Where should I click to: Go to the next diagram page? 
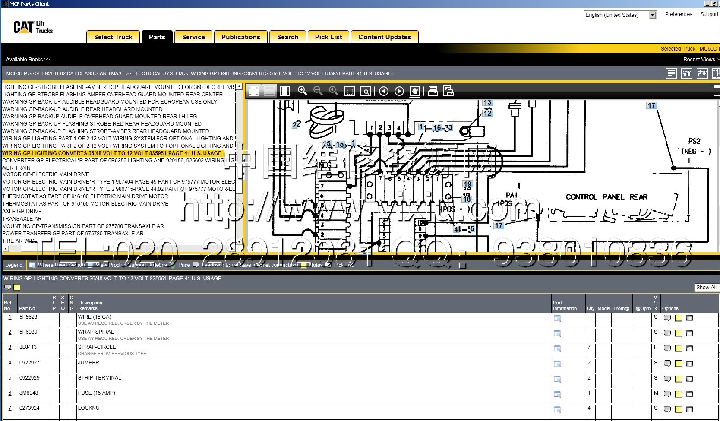(399, 91)
